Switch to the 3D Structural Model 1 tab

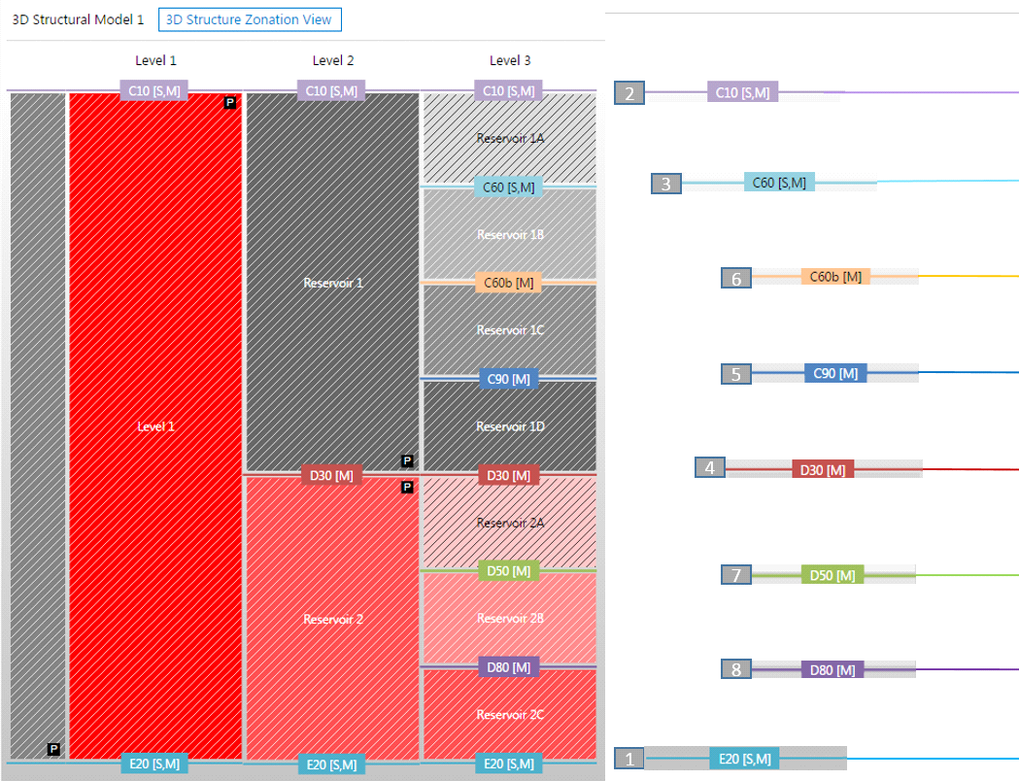click(x=78, y=19)
